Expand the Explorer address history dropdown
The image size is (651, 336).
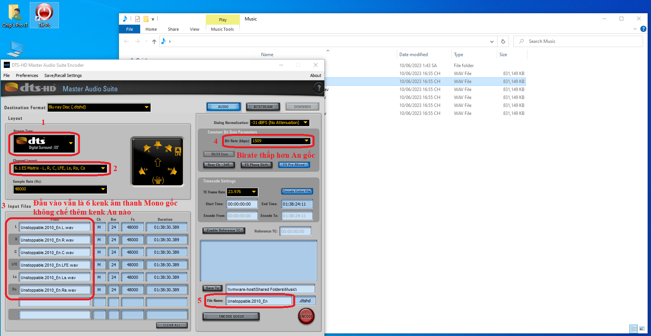(x=492, y=42)
